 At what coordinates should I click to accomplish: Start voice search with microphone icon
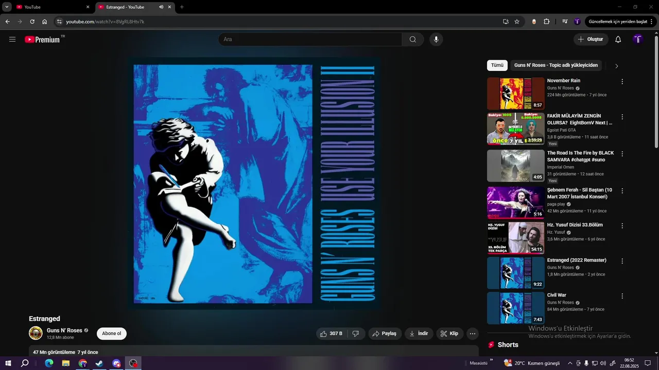click(x=436, y=39)
